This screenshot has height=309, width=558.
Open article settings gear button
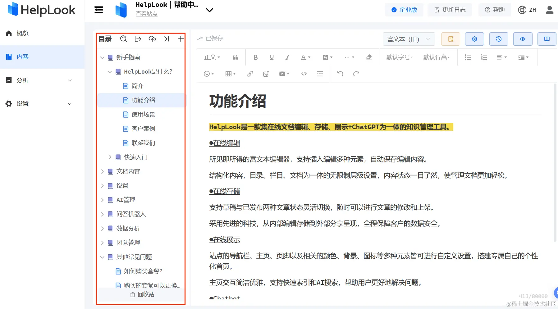point(474,39)
